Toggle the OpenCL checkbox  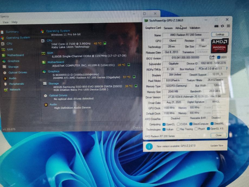pos(164,124)
